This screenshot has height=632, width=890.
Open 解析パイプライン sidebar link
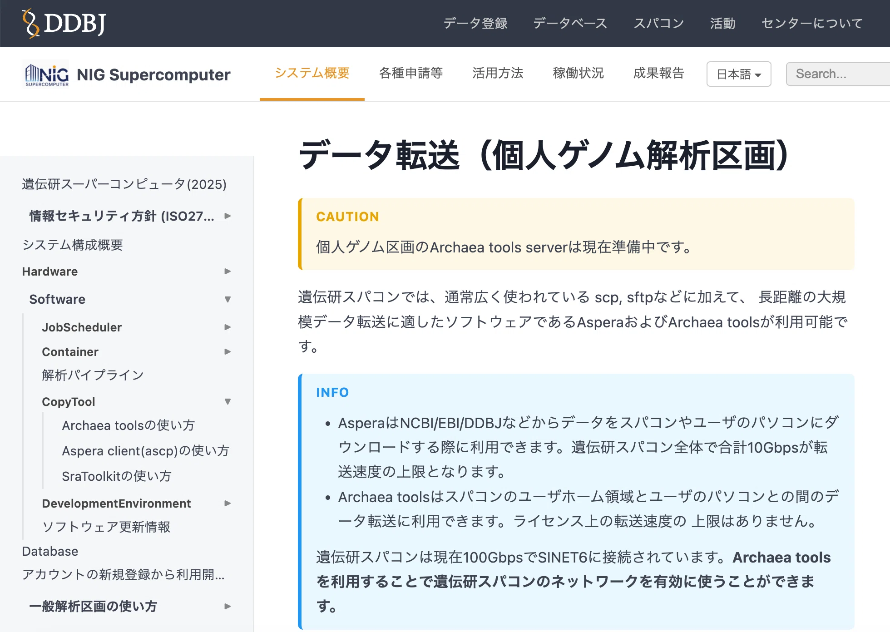[x=93, y=375]
